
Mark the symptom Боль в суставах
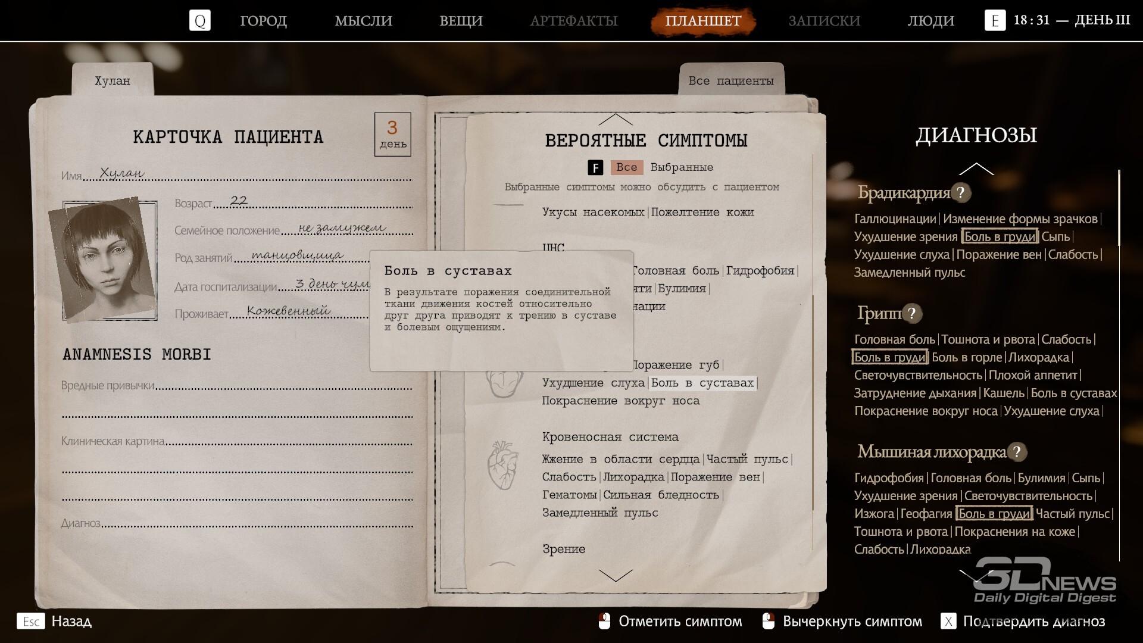[x=702, y=383]
